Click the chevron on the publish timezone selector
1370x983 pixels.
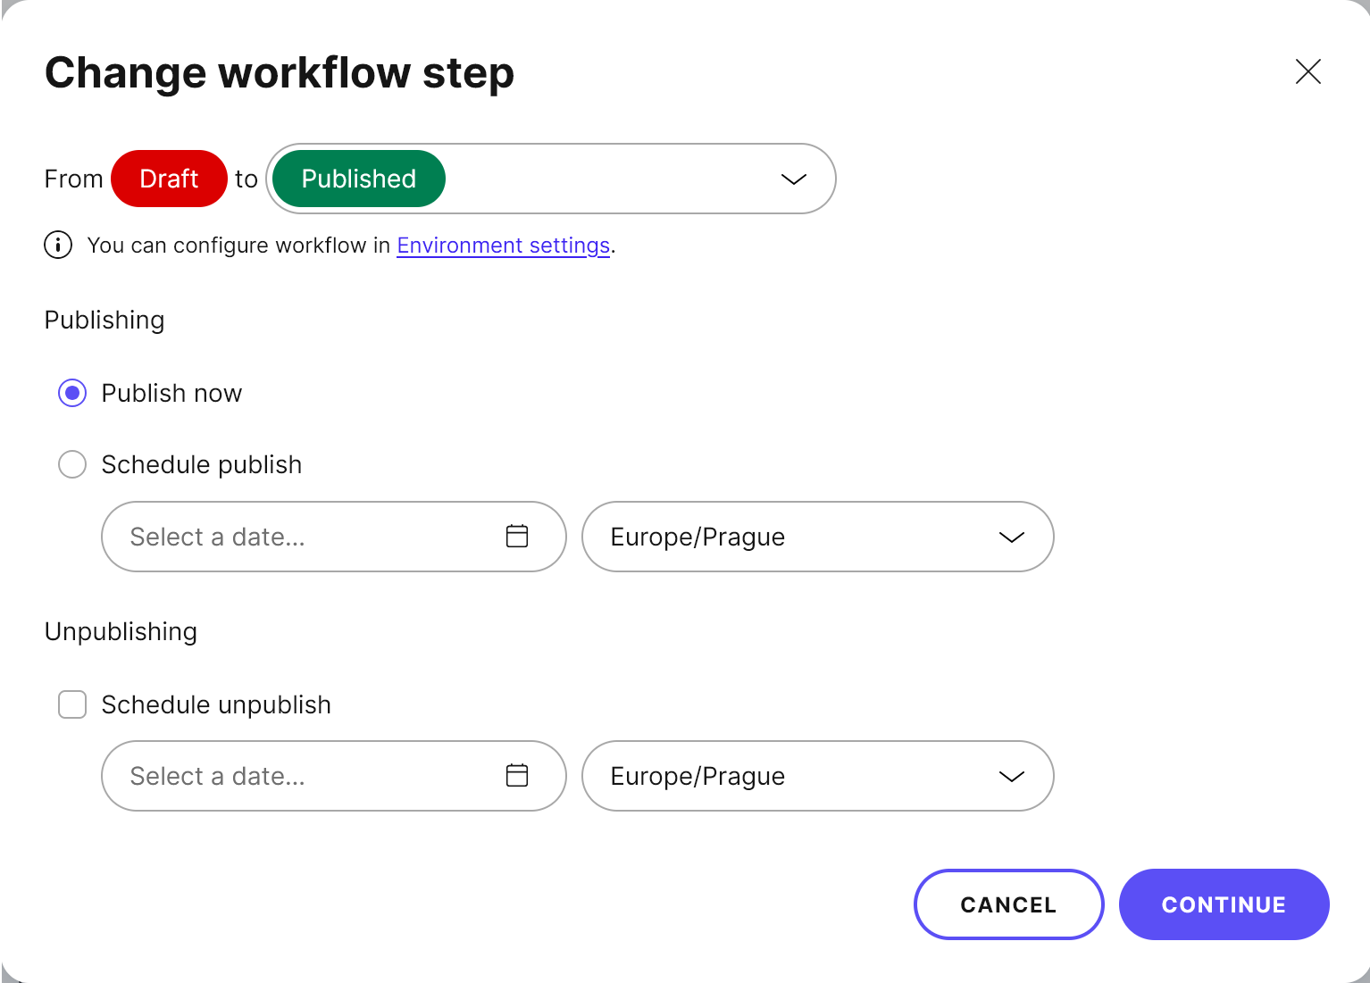[1011, 537]
